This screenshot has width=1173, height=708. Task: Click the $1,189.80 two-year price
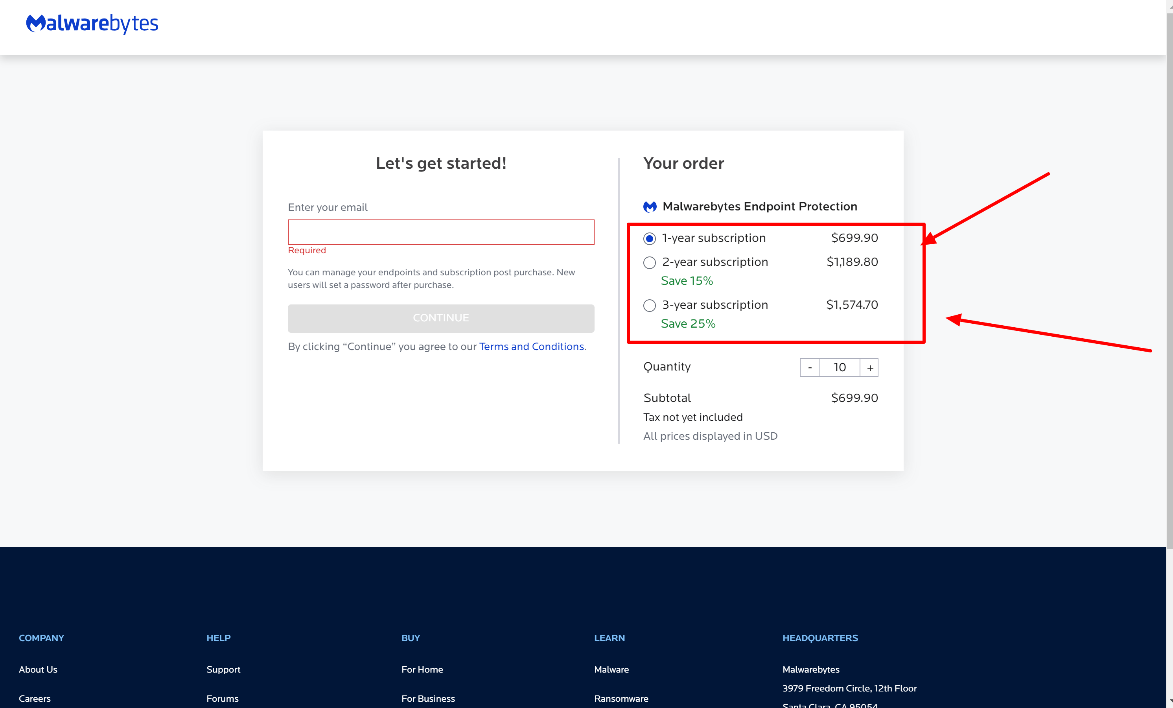pos(852,262)
